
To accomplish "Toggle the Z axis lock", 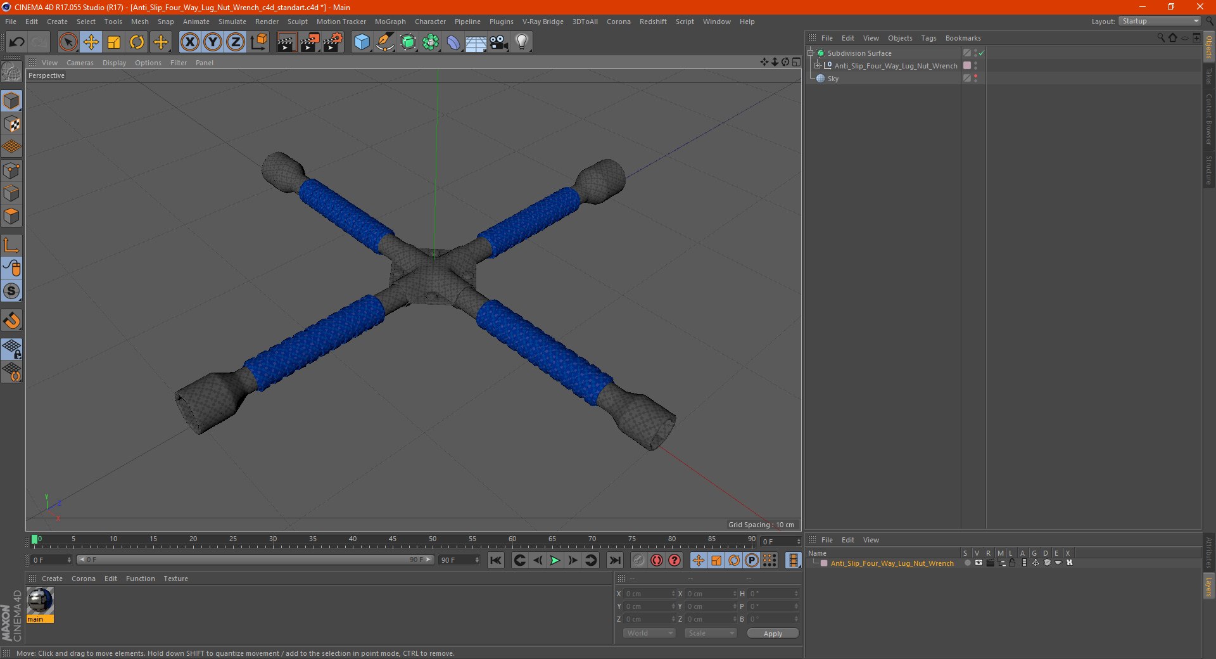I will click(x=236, y=42).
